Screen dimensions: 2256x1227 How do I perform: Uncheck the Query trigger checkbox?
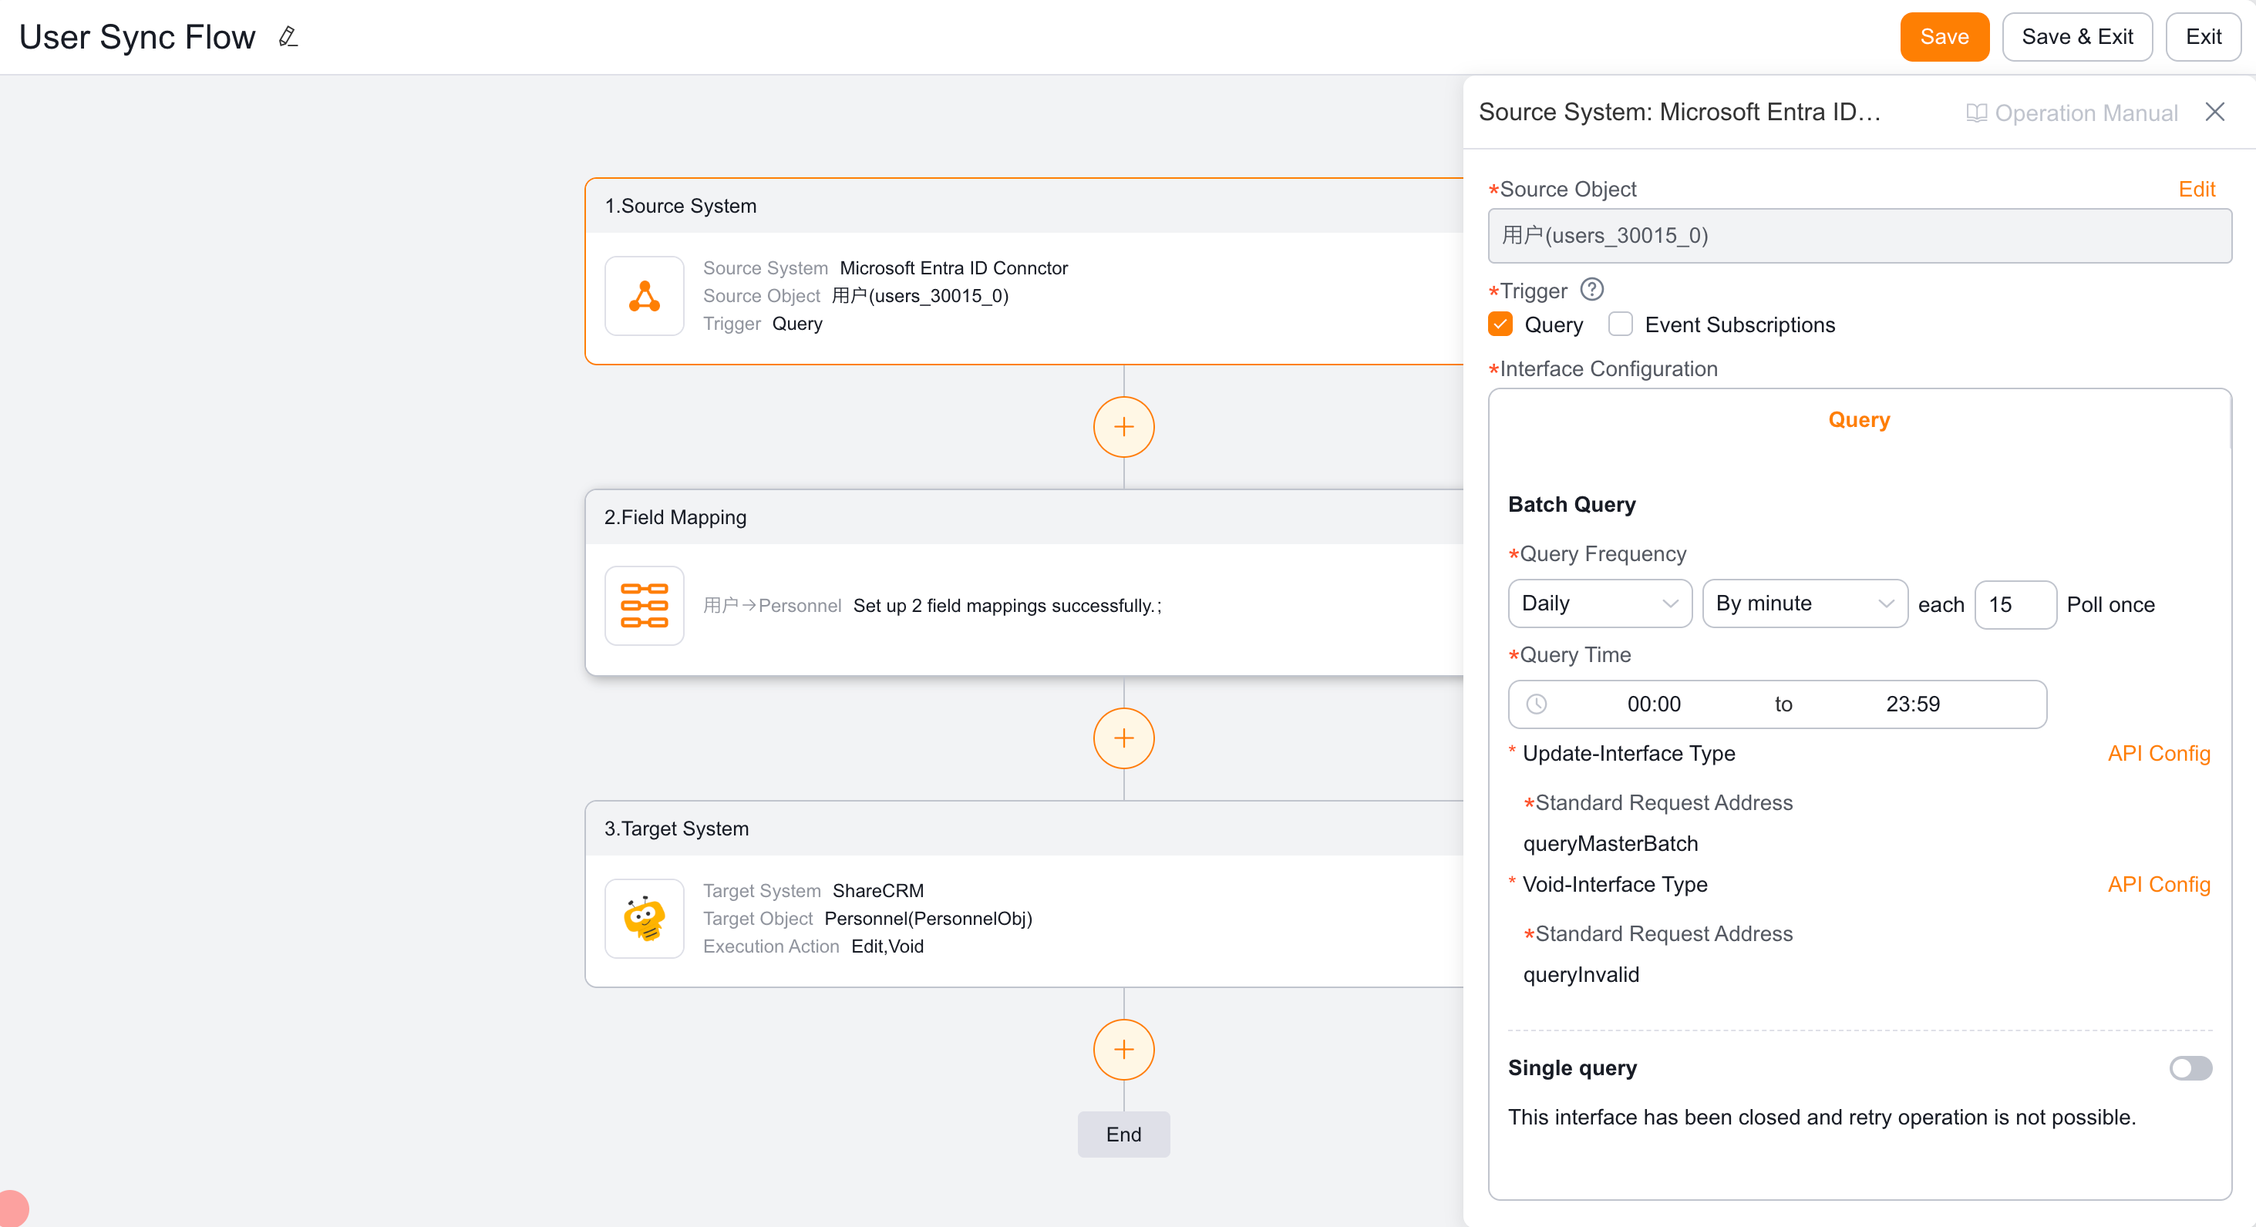click(1500, 324)
